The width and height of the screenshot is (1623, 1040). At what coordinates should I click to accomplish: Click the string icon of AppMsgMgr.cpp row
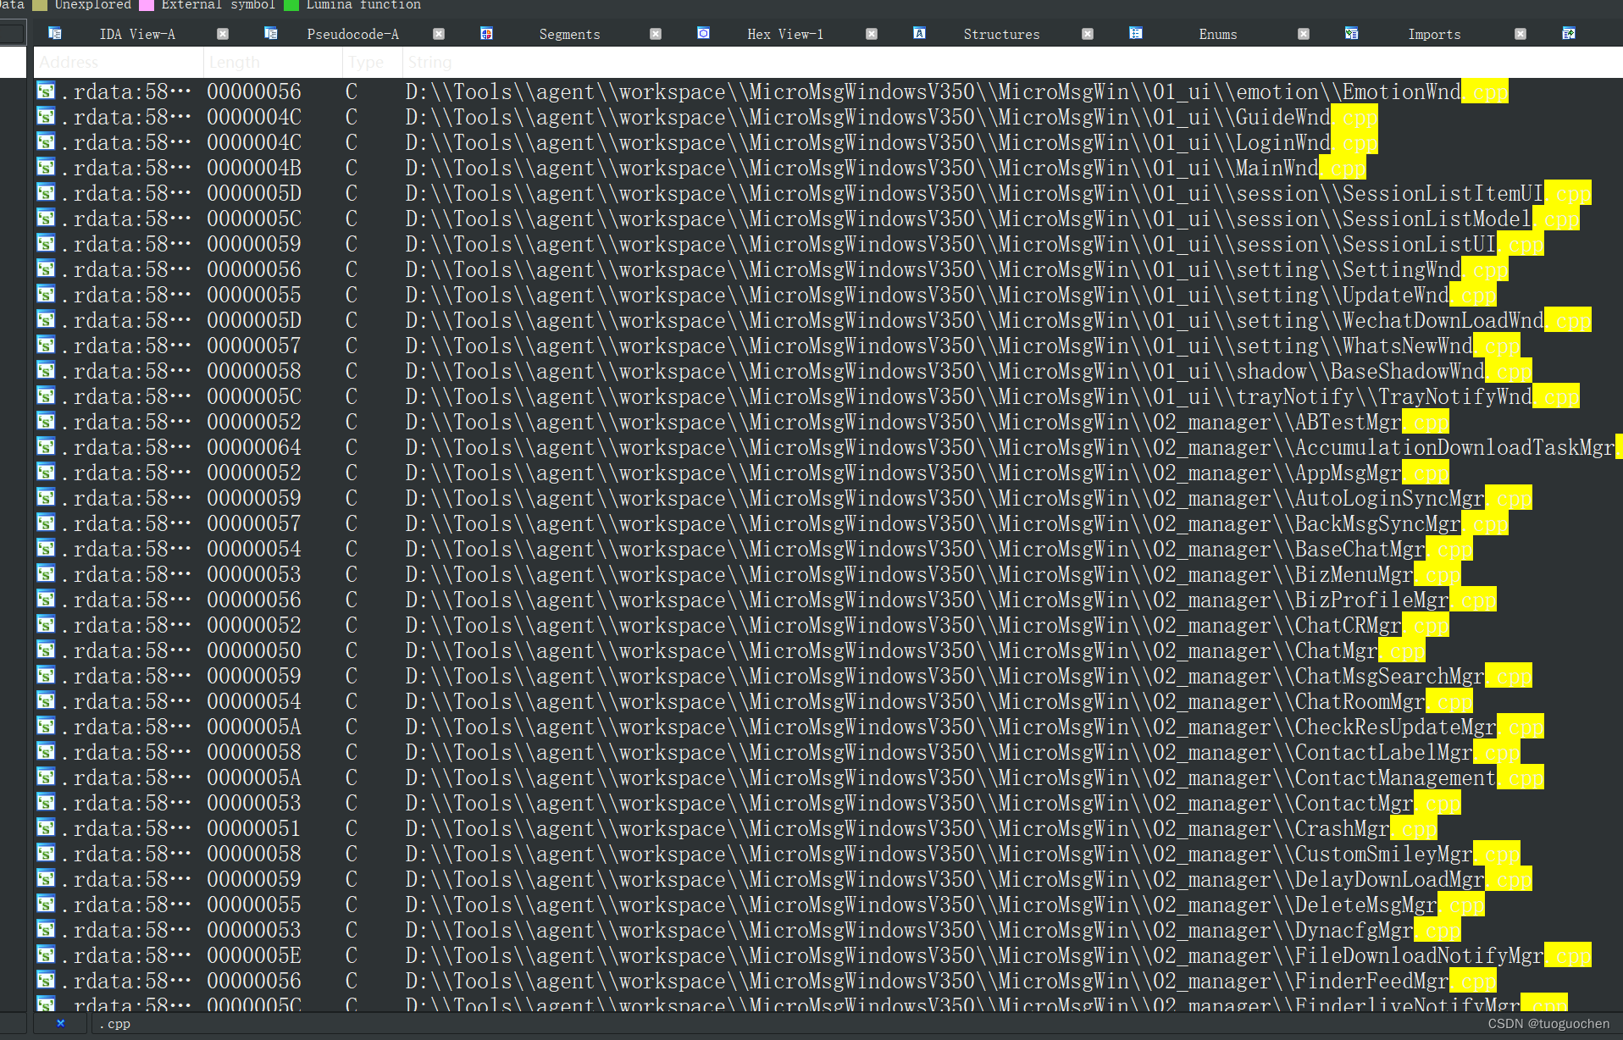46,473
